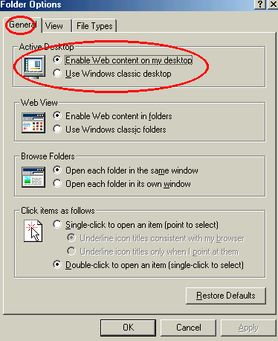Close the Folder Options dialog with X
Image resolution: width=278 pixels, height=341 pixels.
(273, 4)
